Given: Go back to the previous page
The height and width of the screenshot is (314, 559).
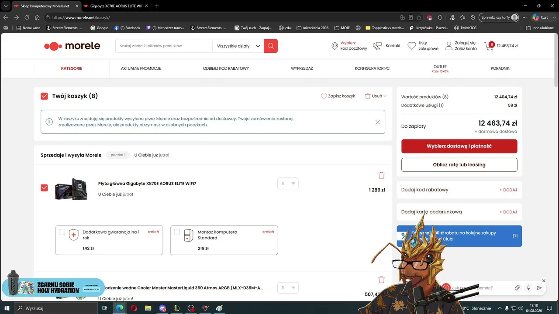Looking at the screenshot, I should pyautogui.click(x=6, y=17).
